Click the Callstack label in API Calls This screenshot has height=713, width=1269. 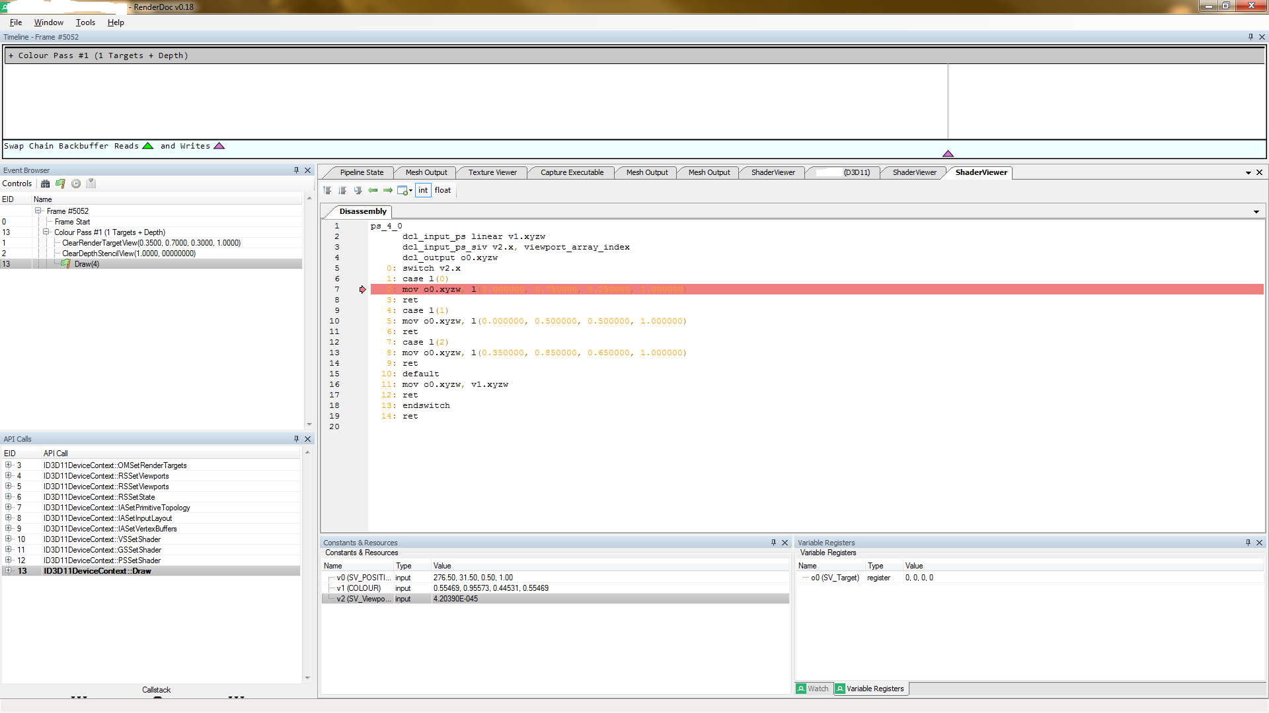(156, 690)
